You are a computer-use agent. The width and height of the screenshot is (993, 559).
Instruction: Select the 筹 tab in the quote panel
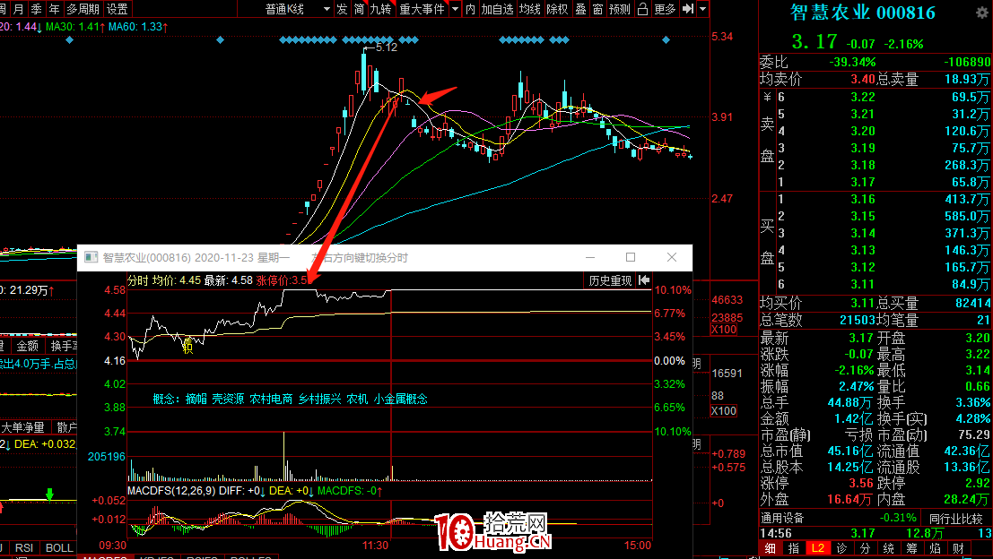pyautogui.click(x=912, y=548)
